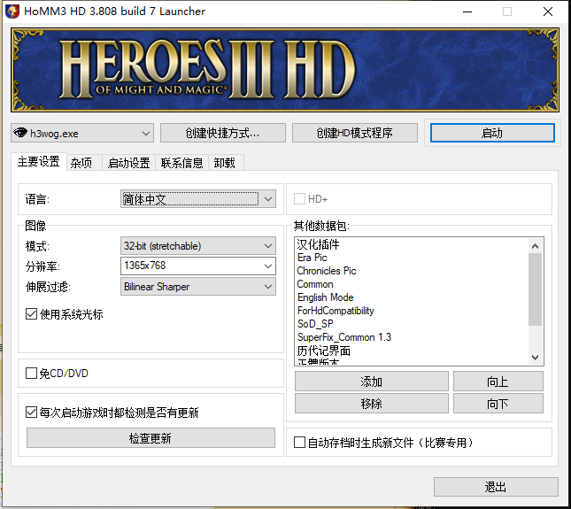Open the 语言 dropdown showing 简体中文
The height and width of the screenshot is (509, 571).
coord(198,199)
